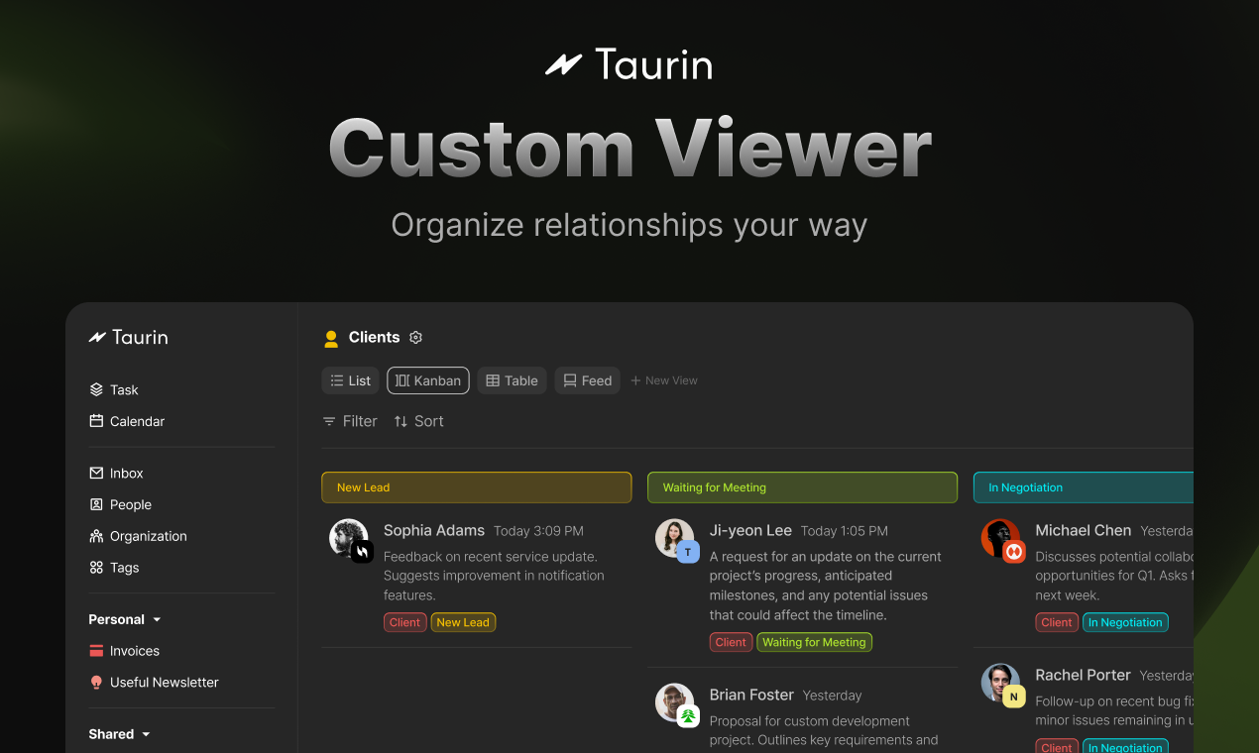Click the Client tag on Ji-yeon Lee's card
The height and width of the screenshot is (753, 1259).
click(731, 642)
